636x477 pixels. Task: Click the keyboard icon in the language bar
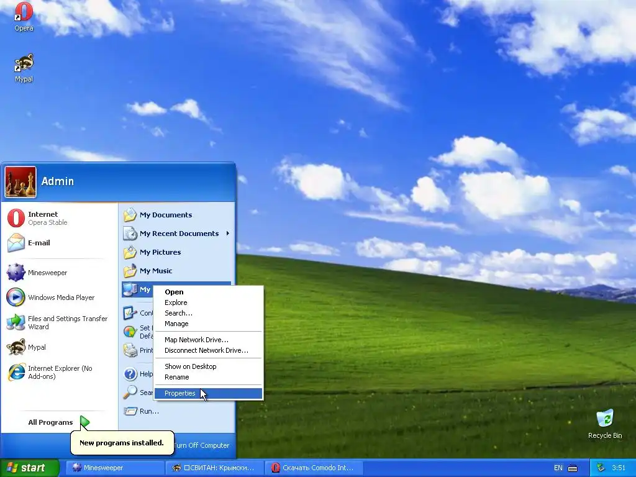572,468
